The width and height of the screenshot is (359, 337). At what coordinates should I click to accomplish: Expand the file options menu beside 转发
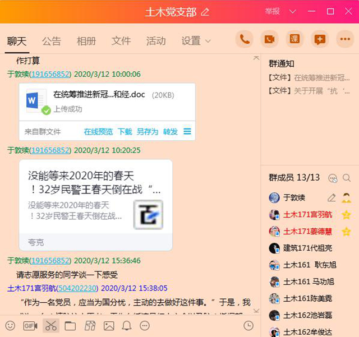coord(187,132)
